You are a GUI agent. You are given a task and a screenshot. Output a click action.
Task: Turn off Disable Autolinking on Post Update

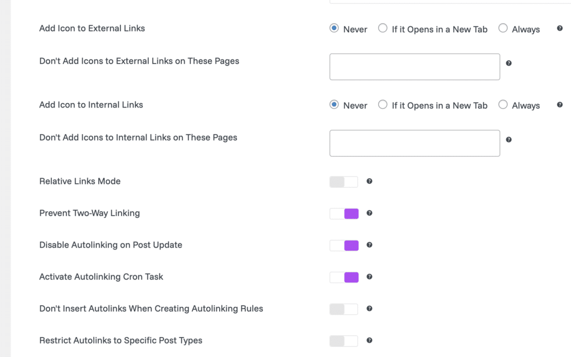[344, 245]
